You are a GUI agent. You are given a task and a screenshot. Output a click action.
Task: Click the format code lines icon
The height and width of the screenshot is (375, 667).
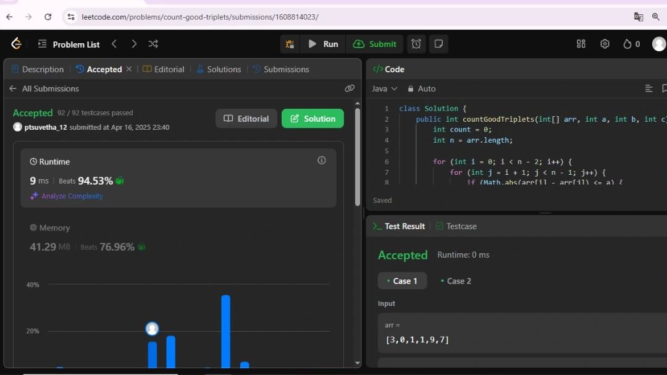(648, 88)
